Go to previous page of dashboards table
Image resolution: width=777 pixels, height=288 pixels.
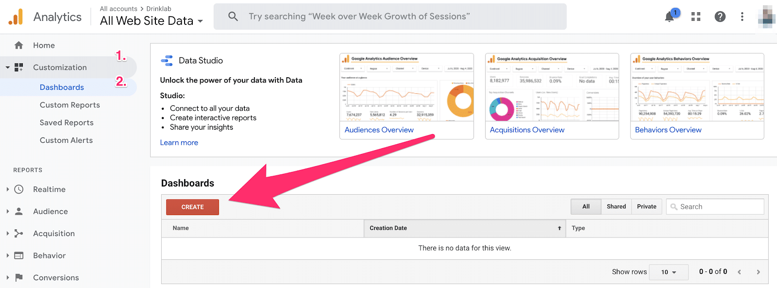click(739, 272)
